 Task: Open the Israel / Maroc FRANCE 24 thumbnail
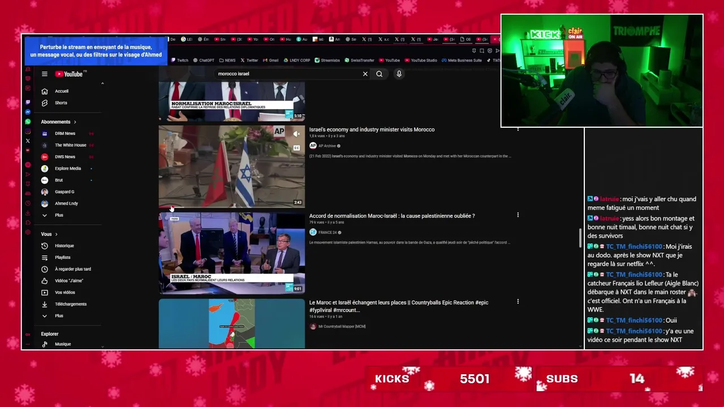231,253
